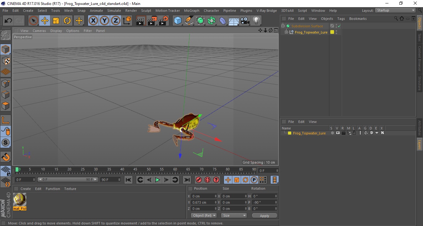Jump to end of animation
This screenshot has height=226, width=423.
(x=187, y=179)
